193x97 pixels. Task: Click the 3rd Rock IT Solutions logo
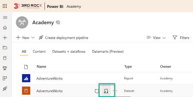tap(28, 6)
